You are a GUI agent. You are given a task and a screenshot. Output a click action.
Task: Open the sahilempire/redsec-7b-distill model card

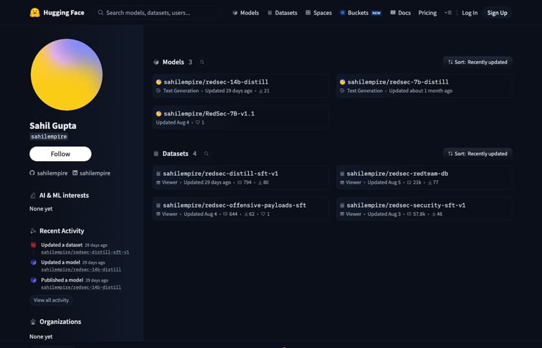[424, 86]
